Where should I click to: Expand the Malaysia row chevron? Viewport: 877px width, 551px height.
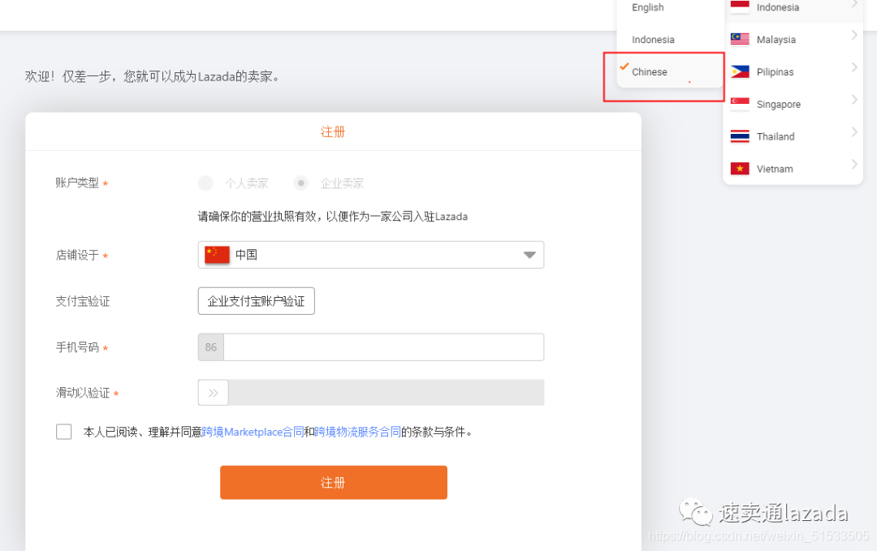854,35
